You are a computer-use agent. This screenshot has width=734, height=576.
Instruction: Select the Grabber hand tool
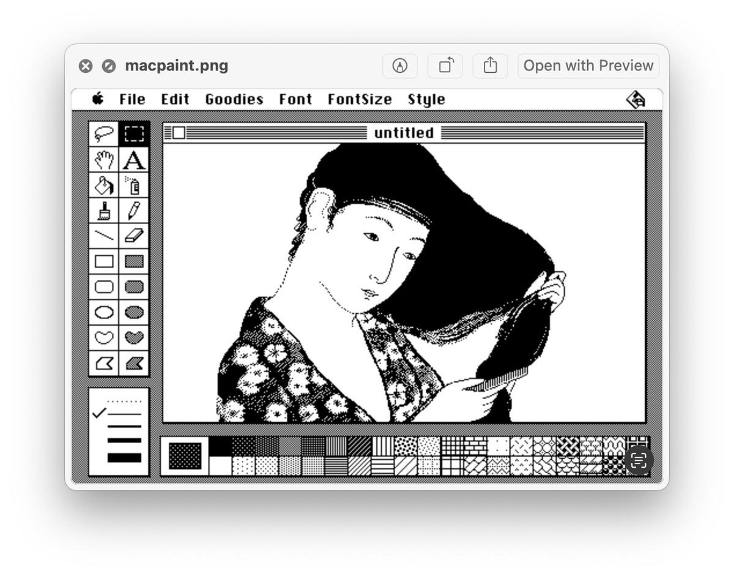(105, 160)
